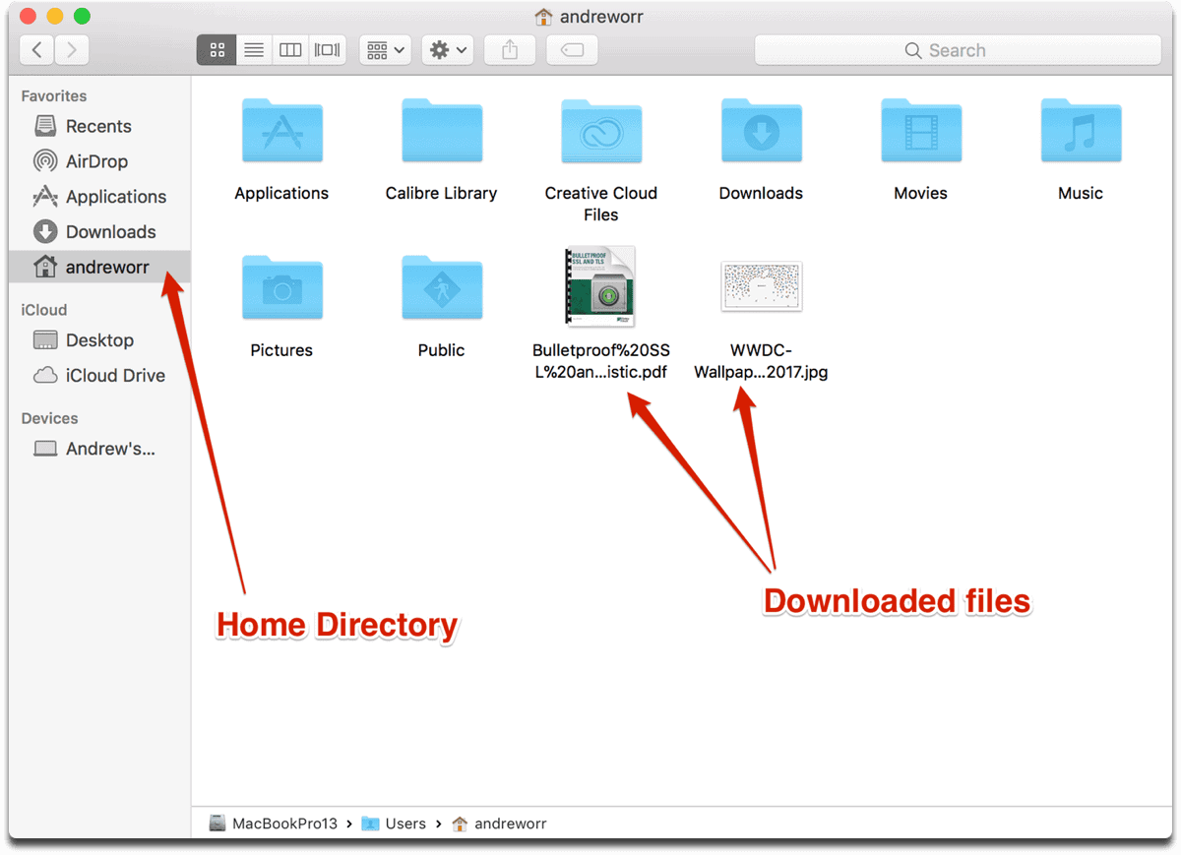Select the WWDC wallpaper image file
1181x855 pixels.
coord(761,287)
